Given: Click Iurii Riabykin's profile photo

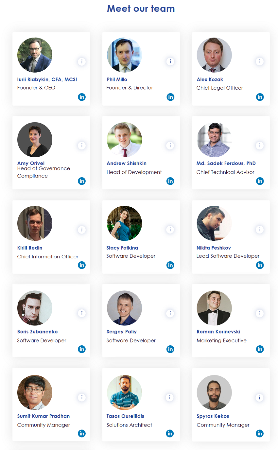Looking at the screenshot, I should point(35,55).
